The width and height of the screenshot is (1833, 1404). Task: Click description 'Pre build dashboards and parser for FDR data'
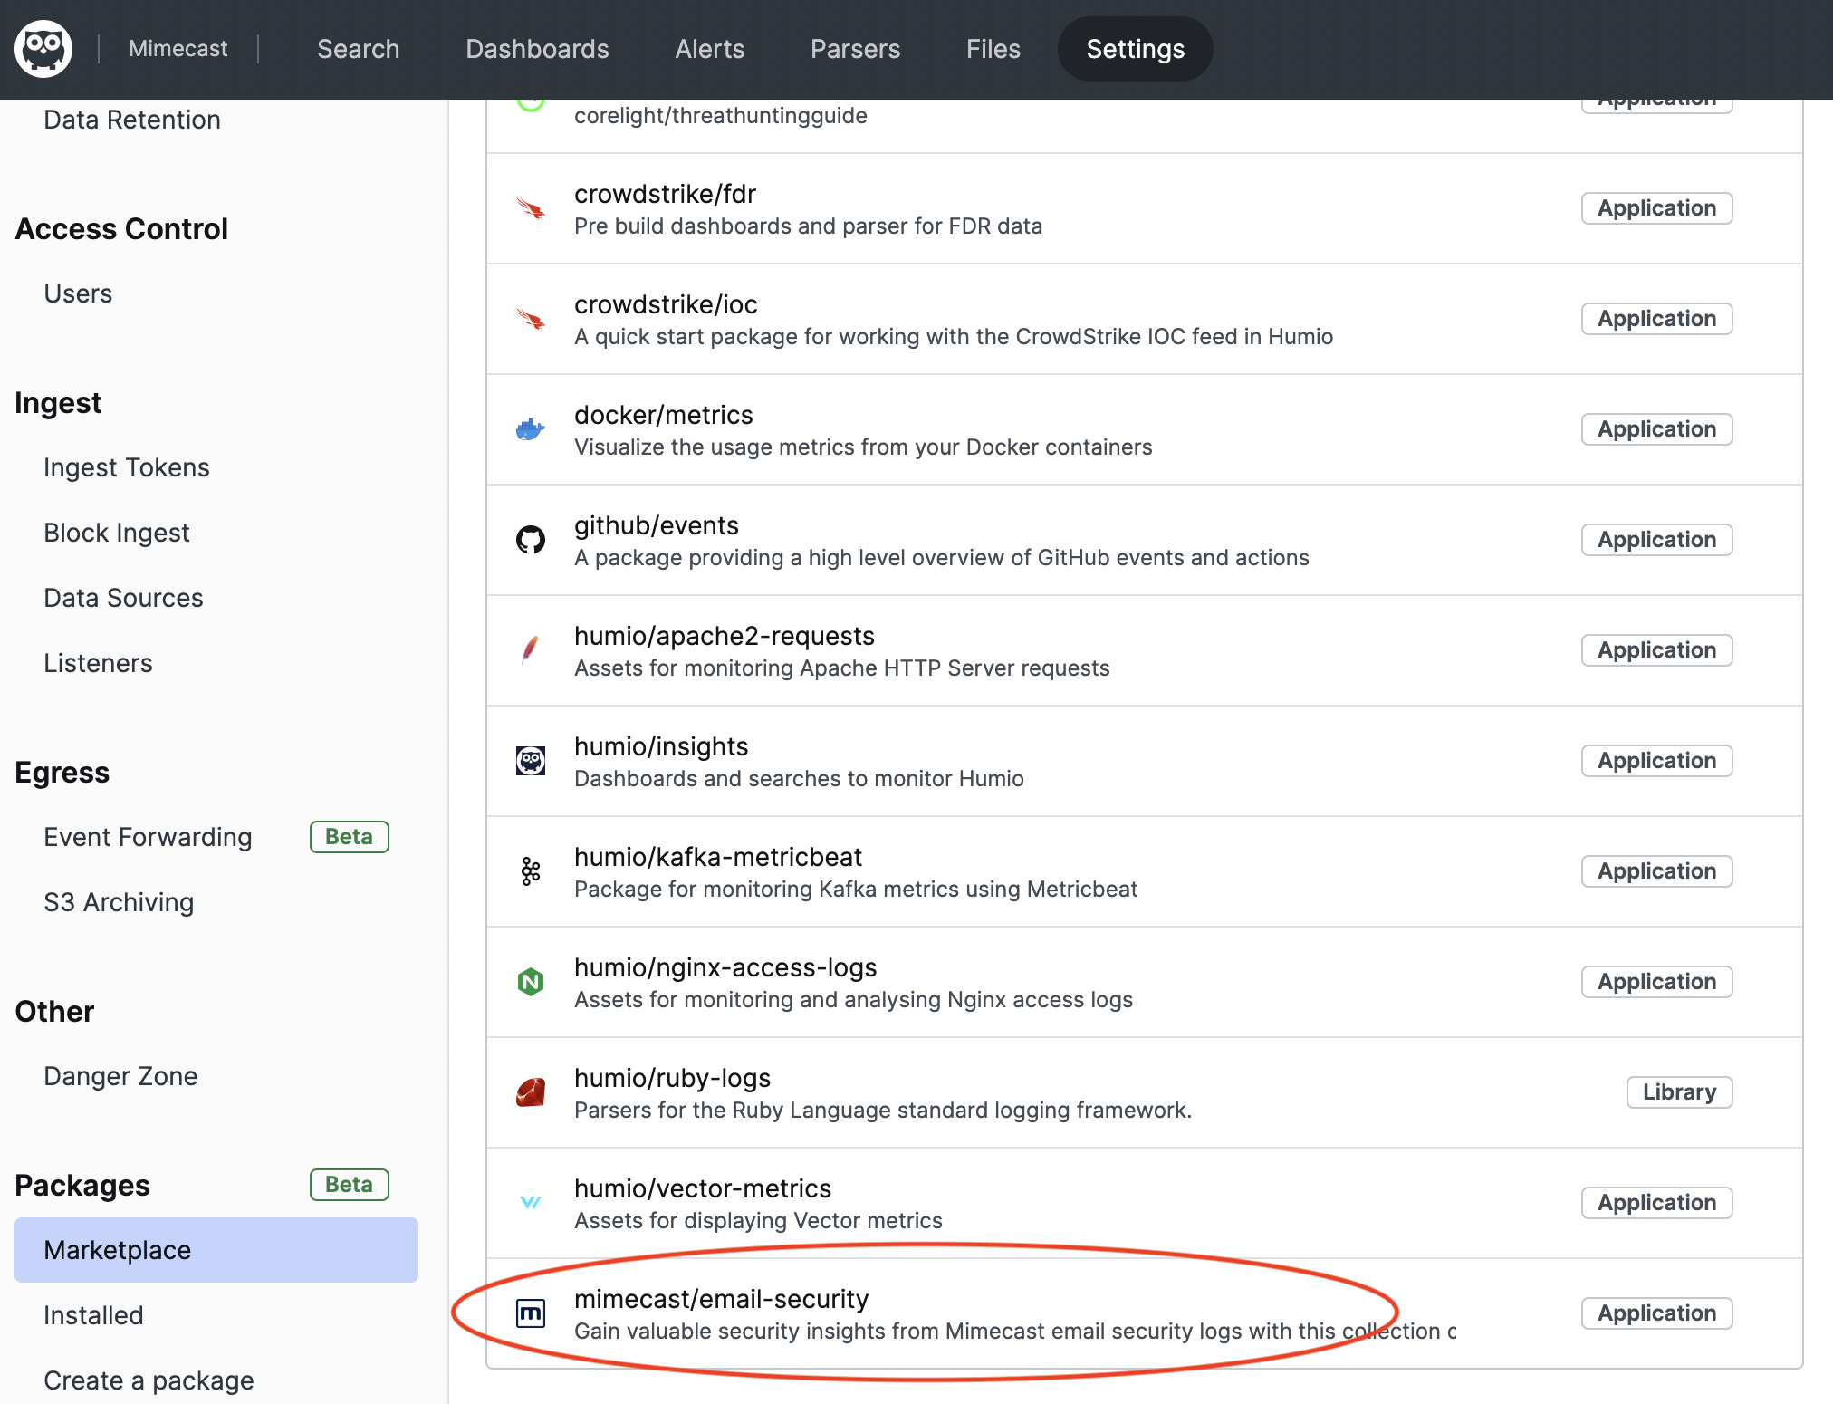808,226
